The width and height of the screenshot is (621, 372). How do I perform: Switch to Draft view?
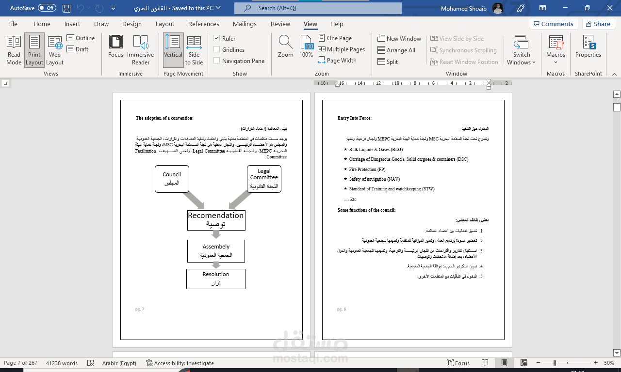[x=78, y=49]
